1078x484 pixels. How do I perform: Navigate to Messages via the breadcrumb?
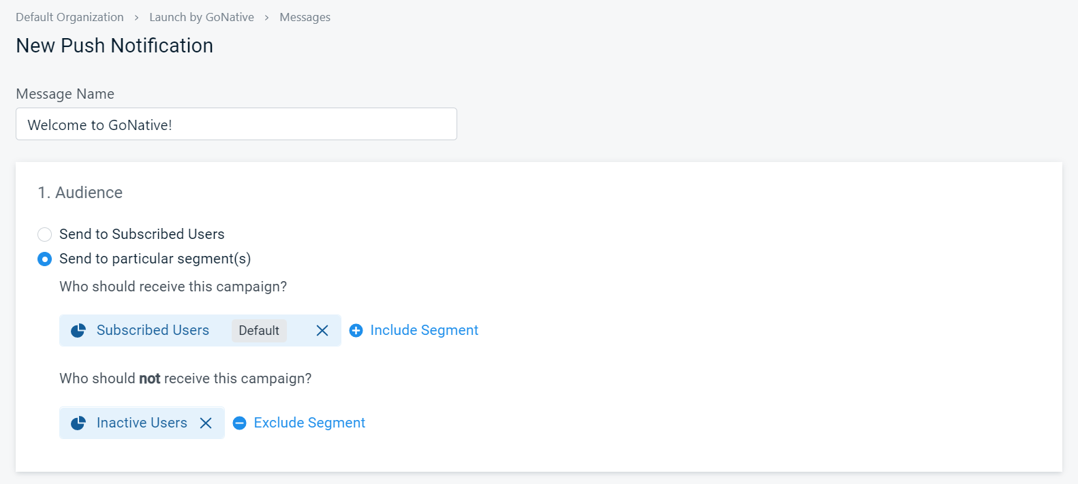click(305, 17)
